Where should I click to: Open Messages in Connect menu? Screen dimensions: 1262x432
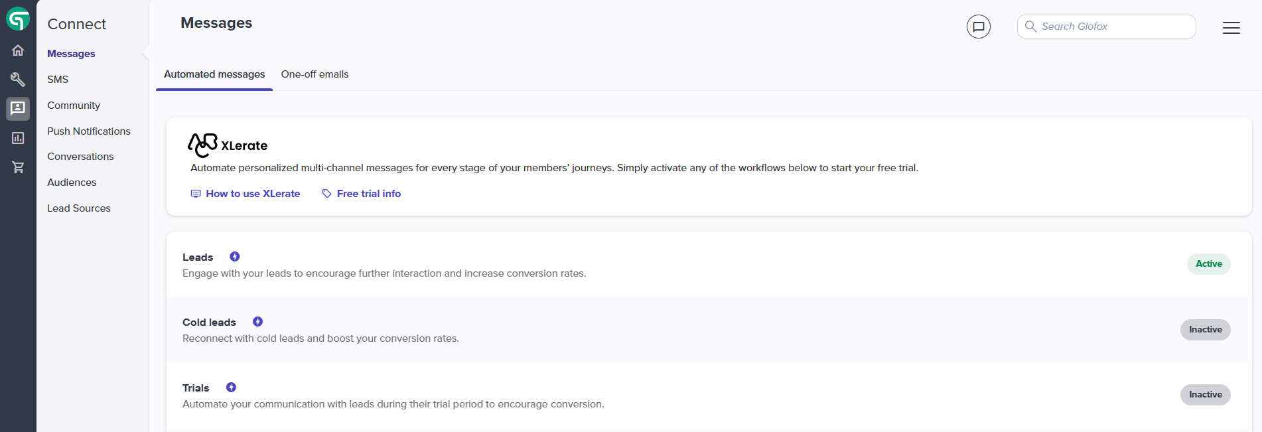pos(71,54)
